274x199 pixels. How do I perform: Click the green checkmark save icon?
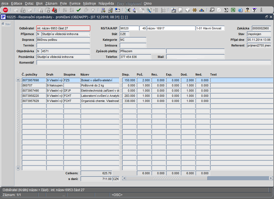coord(79,10)
